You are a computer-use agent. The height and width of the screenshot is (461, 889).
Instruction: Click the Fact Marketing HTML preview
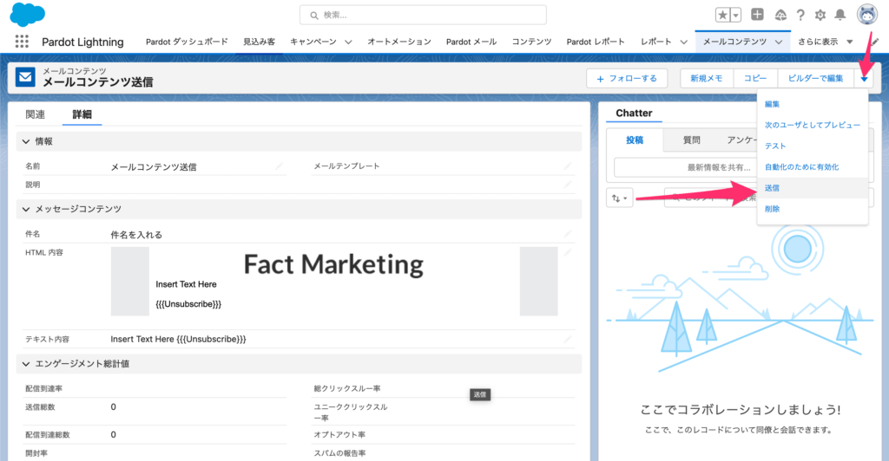(334, 281)
